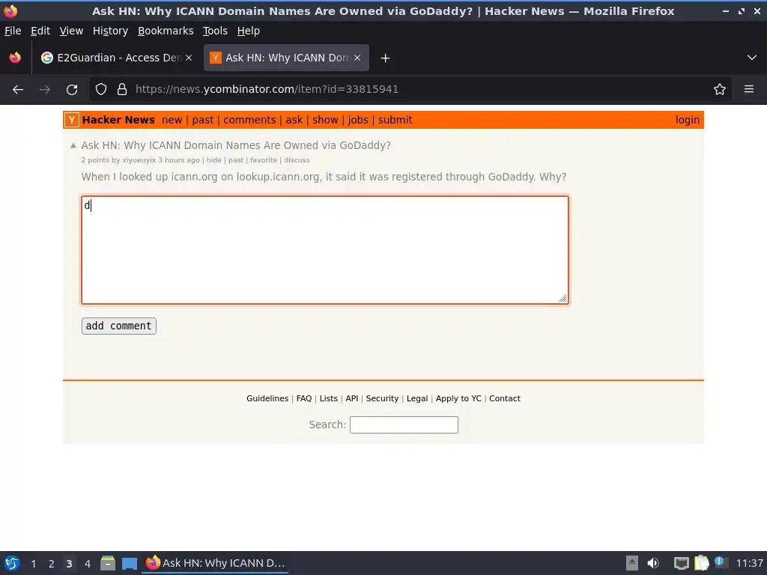This screenshot has width=767, height=575.
Task: Click the Firefox View icon in the tab bar
Action: point(15,58)
